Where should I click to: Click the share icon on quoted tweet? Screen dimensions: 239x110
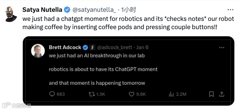click(221, 94)
